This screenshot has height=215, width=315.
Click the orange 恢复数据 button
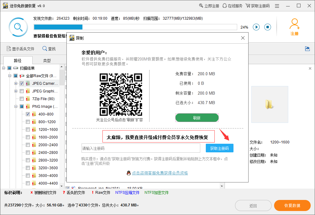[292, 205]
